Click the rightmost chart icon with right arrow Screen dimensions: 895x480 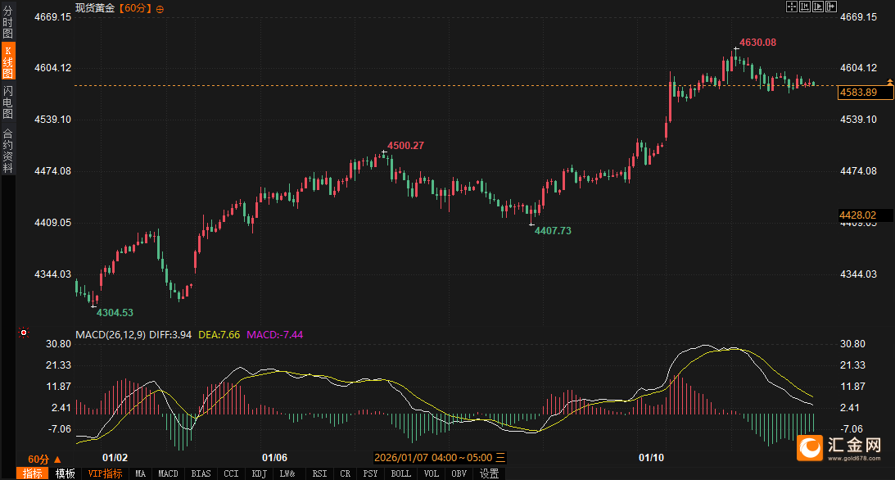(832, 7)
